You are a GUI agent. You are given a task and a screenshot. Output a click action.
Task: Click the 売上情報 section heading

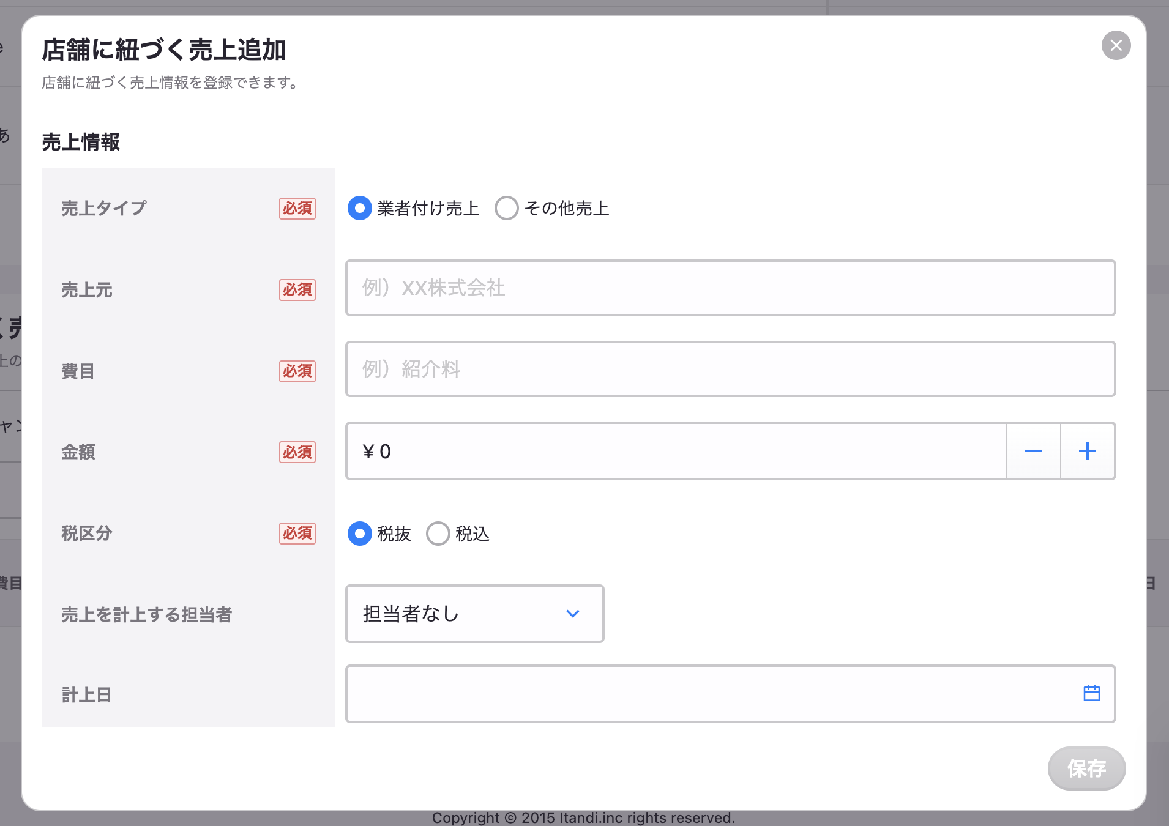tap(81, 142)
